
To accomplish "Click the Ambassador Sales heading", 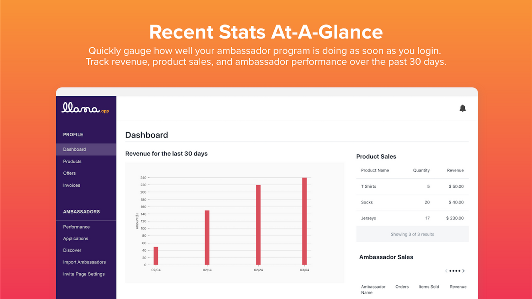I will pyautogui.click(x=386, y=257).
